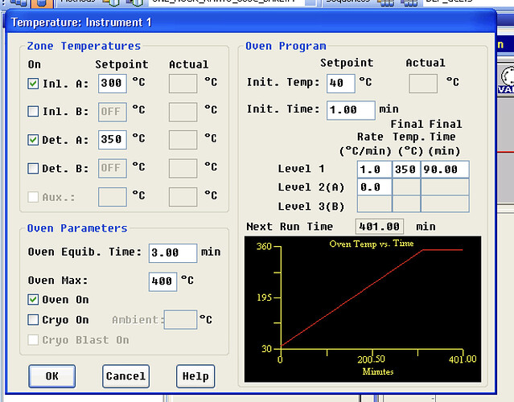Enable the Inl. B zone checkbox

(x=33, y=112)
